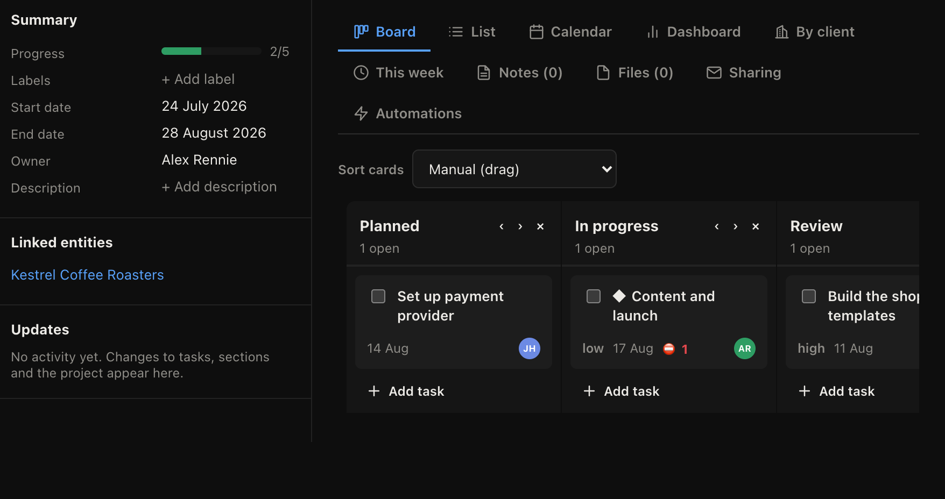Click the Calendar icon
This screenshot has width=945, height=499.
(x=537, y=32)
